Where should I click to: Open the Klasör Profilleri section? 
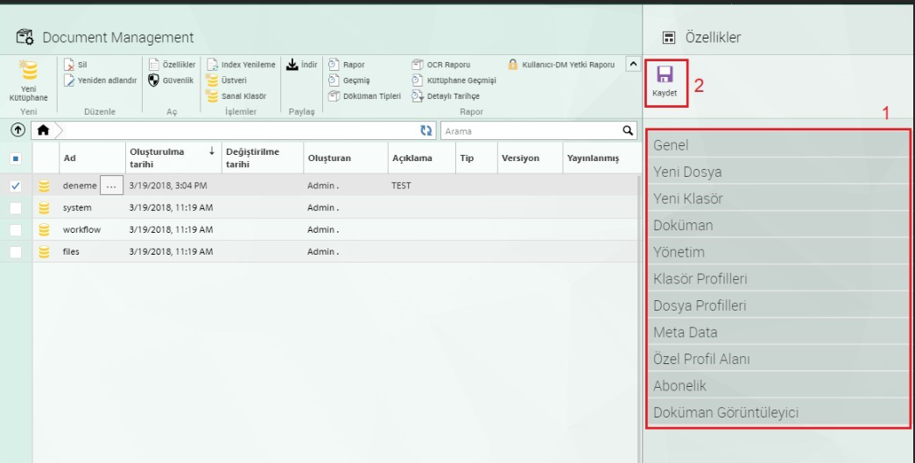[x=778, y=279]
